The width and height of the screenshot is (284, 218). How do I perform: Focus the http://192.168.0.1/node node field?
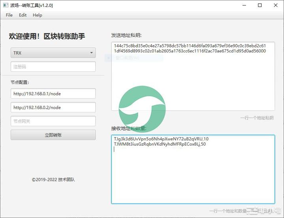tap(53, 94)
